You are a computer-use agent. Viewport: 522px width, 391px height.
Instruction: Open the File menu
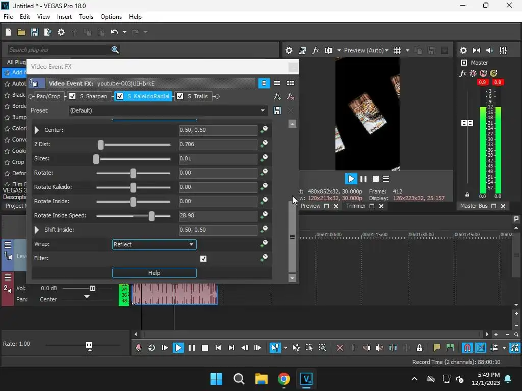(x=8, y=17)
